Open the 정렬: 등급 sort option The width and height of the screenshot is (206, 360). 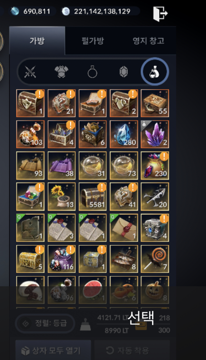tap(45, 323)
